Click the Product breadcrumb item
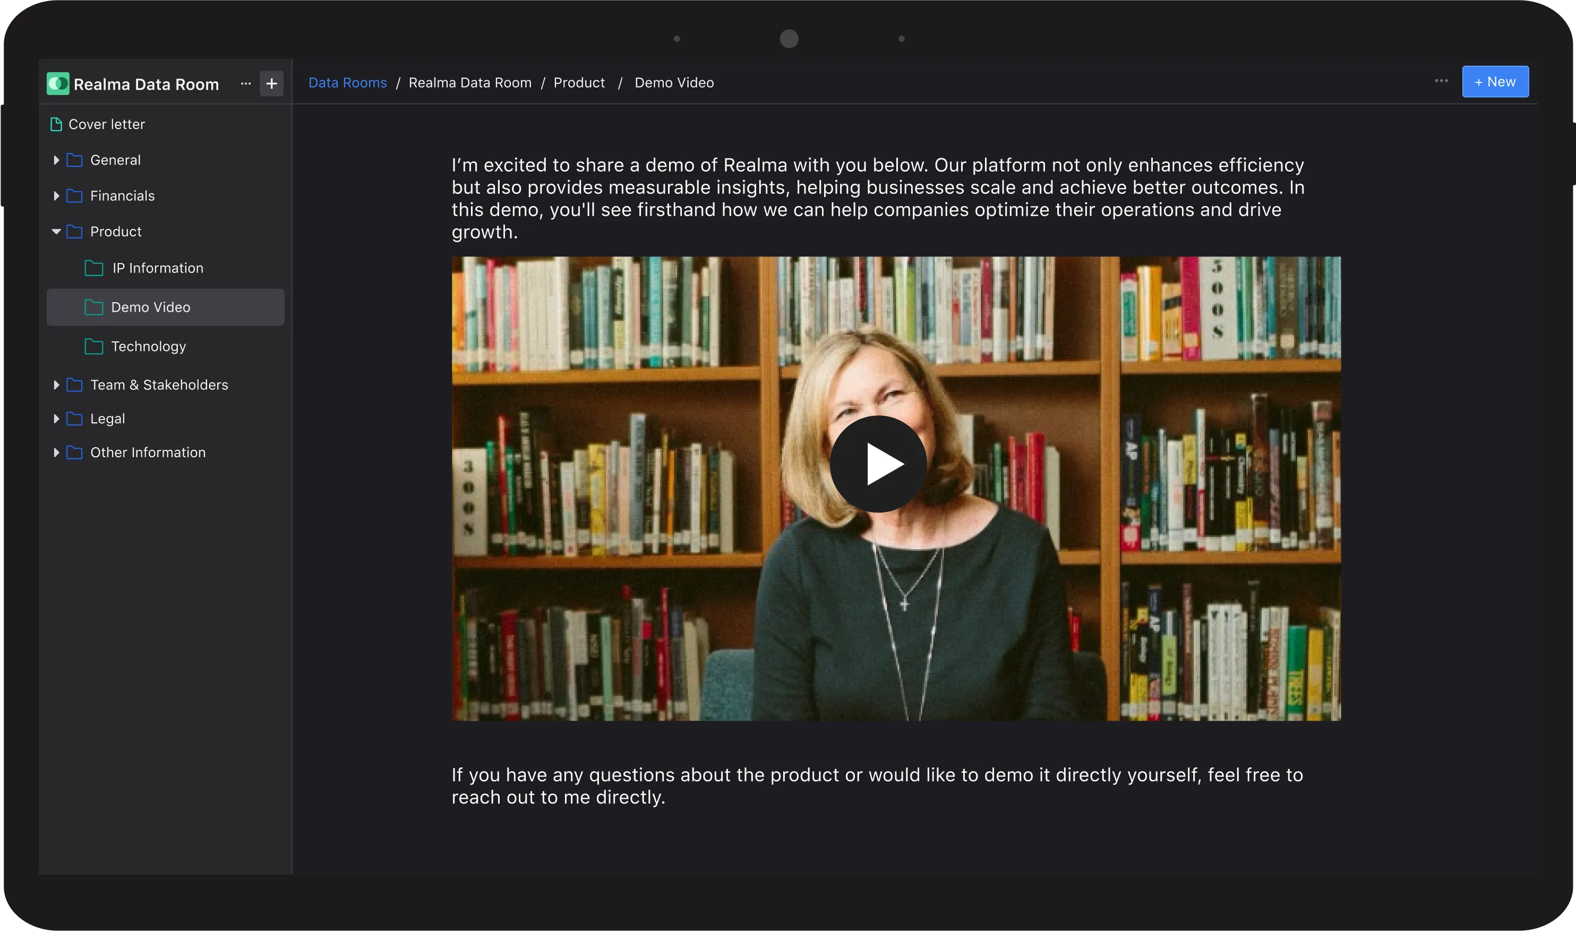This screenshot has height=931, width=1576. [x=579, y=83]
